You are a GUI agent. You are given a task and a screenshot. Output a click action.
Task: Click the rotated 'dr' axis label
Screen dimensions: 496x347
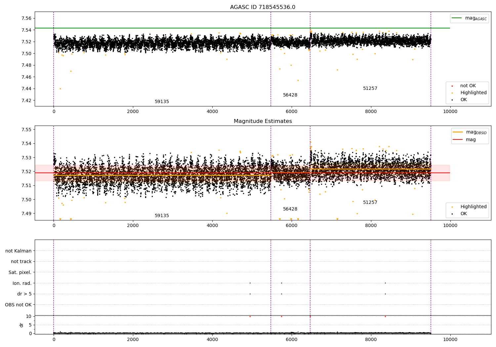pyautogui.click(x=21, y=325)
